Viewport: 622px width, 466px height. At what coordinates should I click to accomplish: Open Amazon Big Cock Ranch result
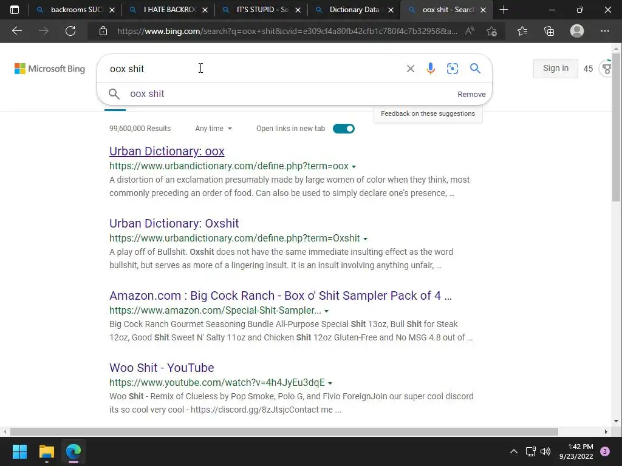pos(281,295)
